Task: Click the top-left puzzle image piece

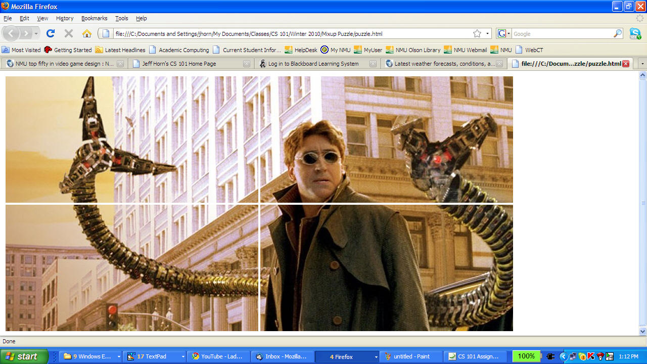Action: pyautogui.click(x=132, y=140)
